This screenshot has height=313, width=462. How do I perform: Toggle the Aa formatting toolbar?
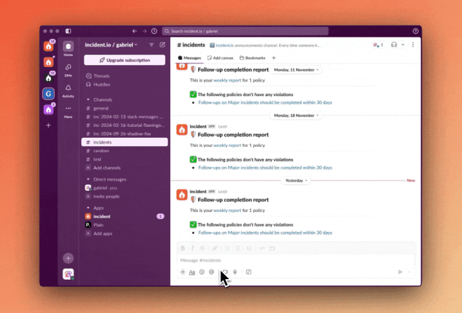coord(192,272)
